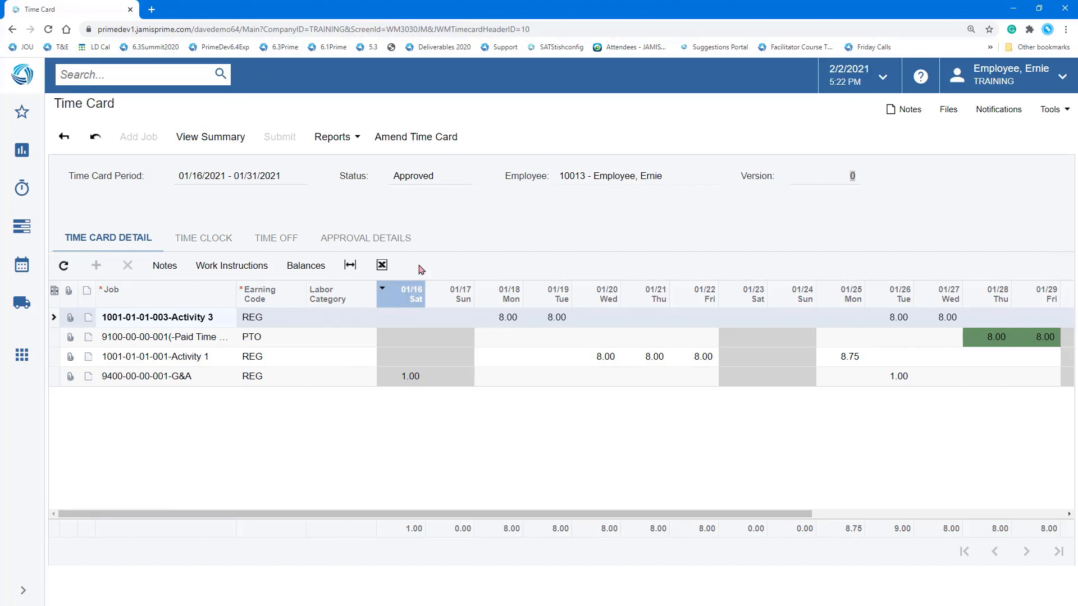The width and height of the screenshot is (1078, 606).
Task: Select the truck icon in the sidebar
Action: (21, 302)
